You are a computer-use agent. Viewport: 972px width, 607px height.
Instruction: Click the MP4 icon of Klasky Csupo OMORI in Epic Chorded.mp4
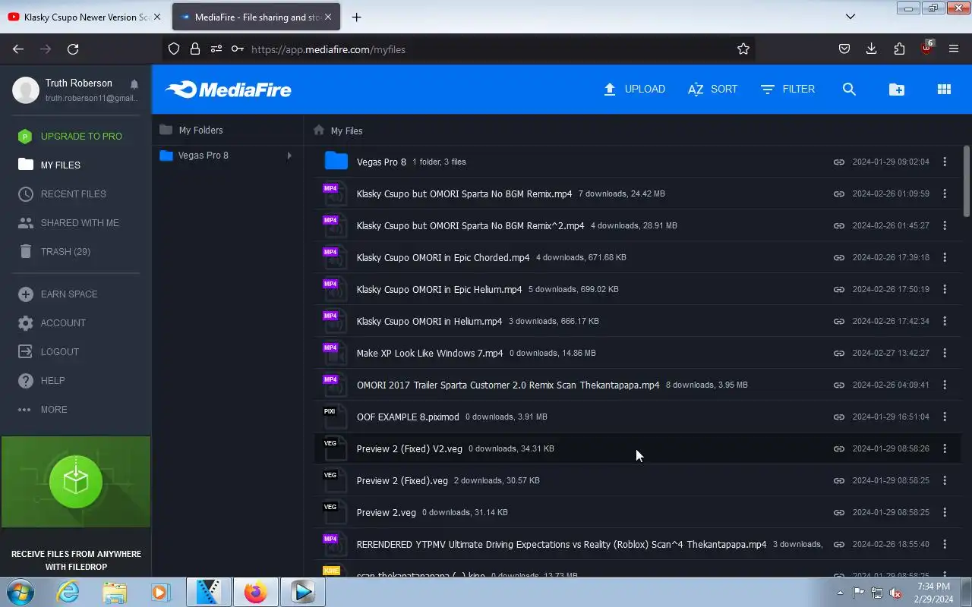pyautogui.click(x=334, y=257)
